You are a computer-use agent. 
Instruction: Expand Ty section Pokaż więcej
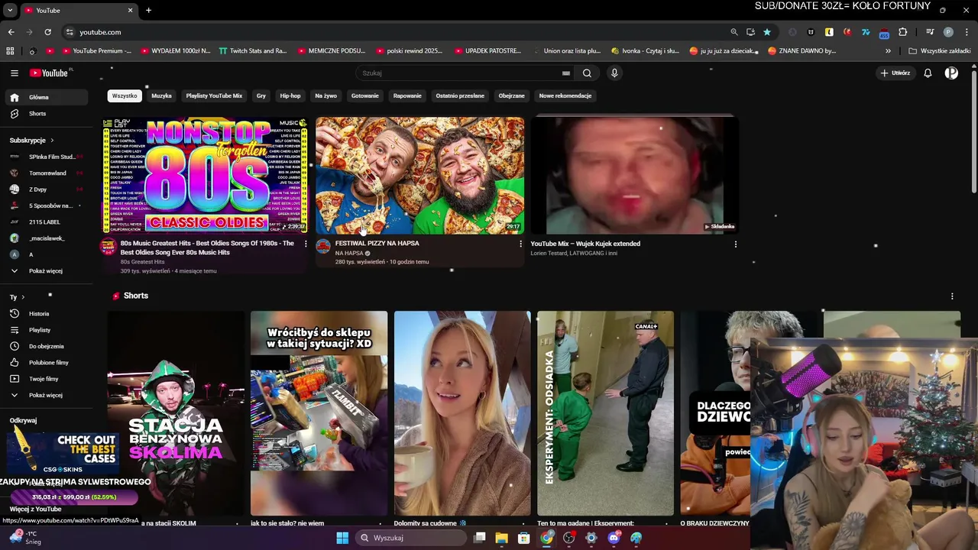tap(47, 396)
